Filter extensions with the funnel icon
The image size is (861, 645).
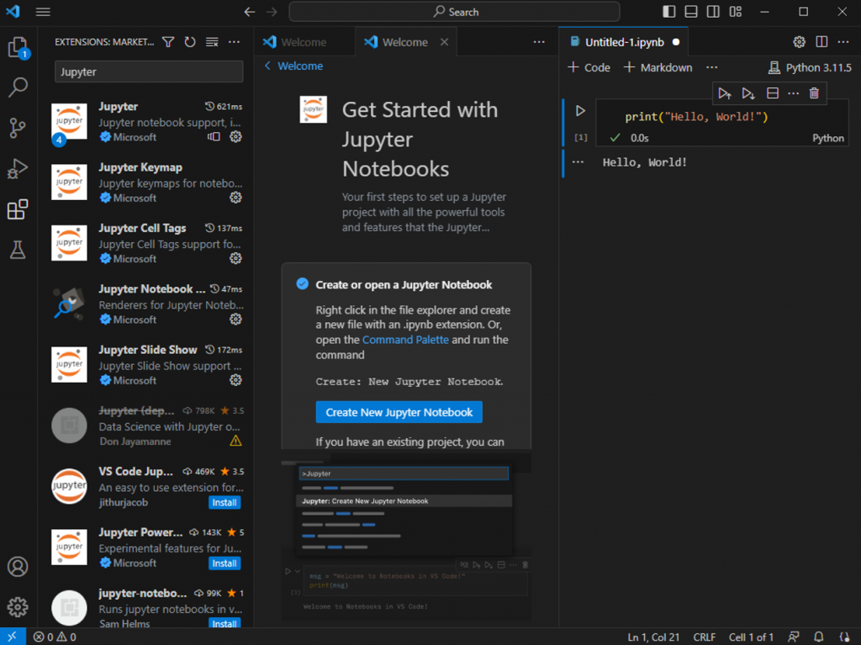(x=168, y=42)
